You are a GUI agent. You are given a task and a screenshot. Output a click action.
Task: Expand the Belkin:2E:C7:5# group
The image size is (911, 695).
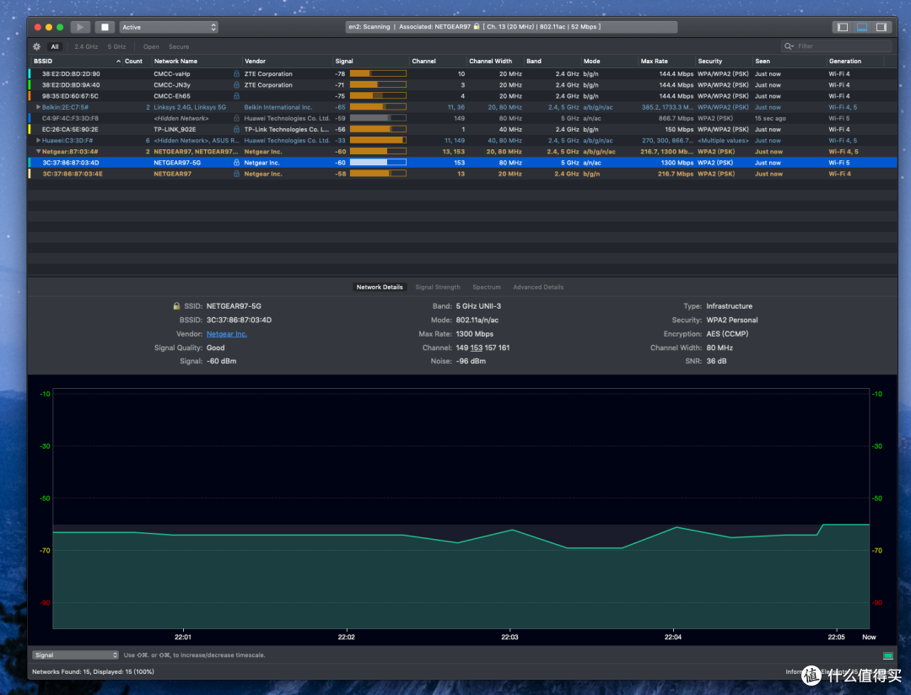click(38, 107)
